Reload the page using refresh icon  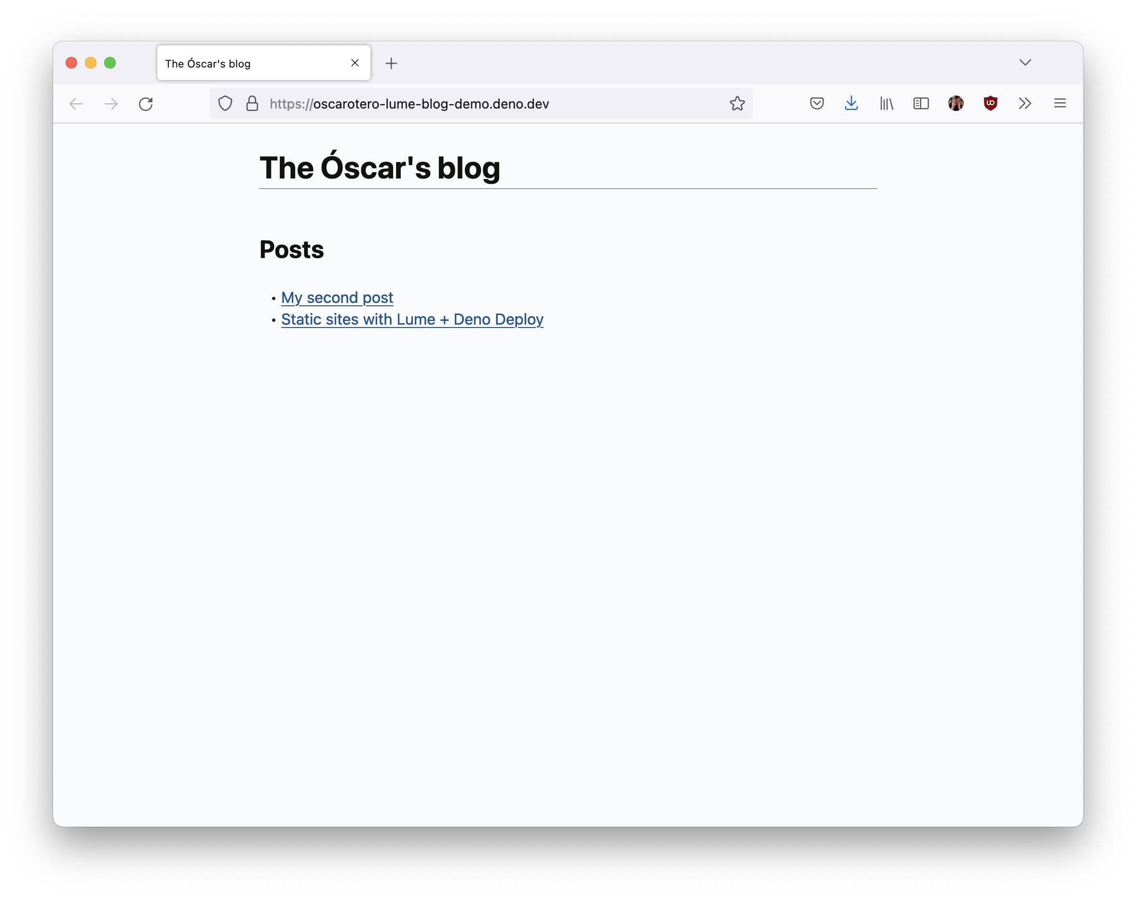(146, 103)
